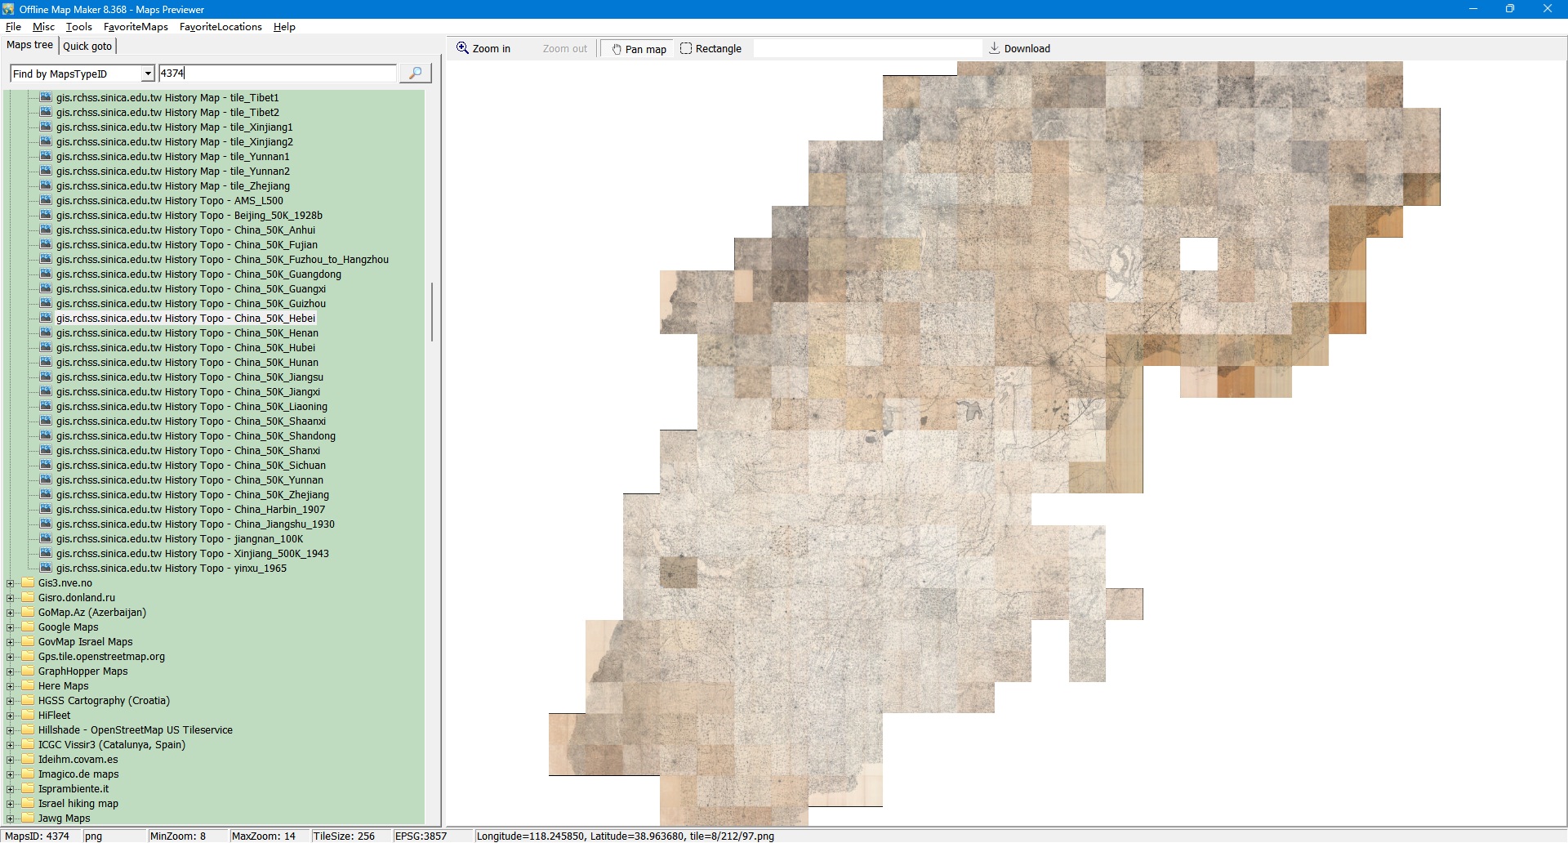Click the maps tree vertical scrollbar thumb

click(432, 312)
